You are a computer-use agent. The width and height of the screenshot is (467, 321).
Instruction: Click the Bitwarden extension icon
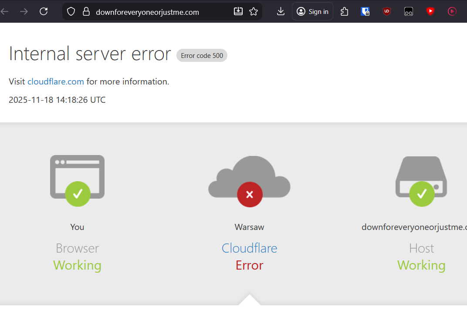click(x=365, y=12)
